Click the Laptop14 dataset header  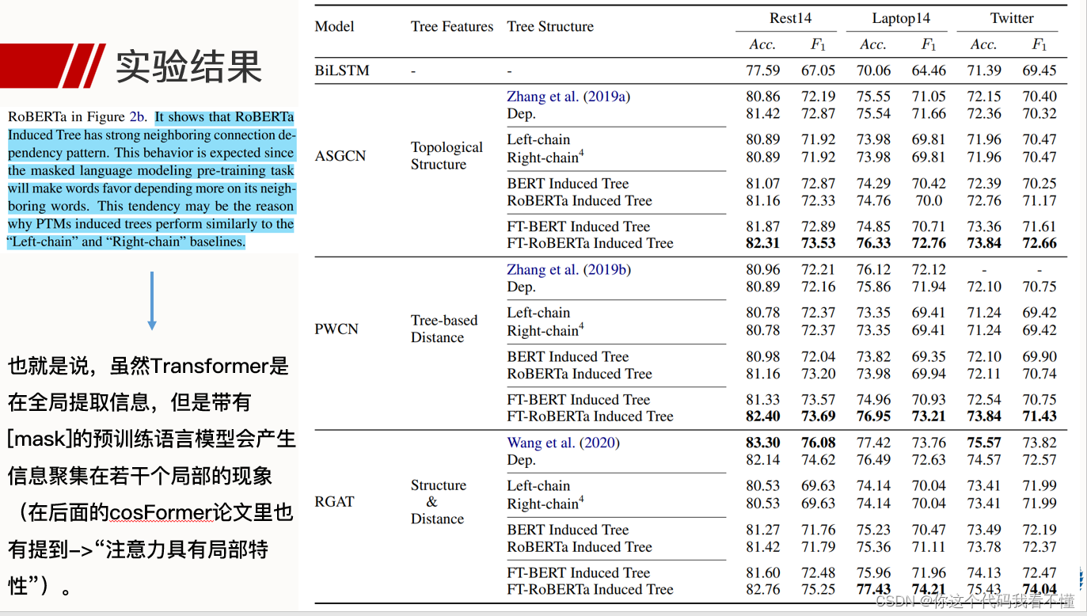pyautogui.click(x=901, y=18)
